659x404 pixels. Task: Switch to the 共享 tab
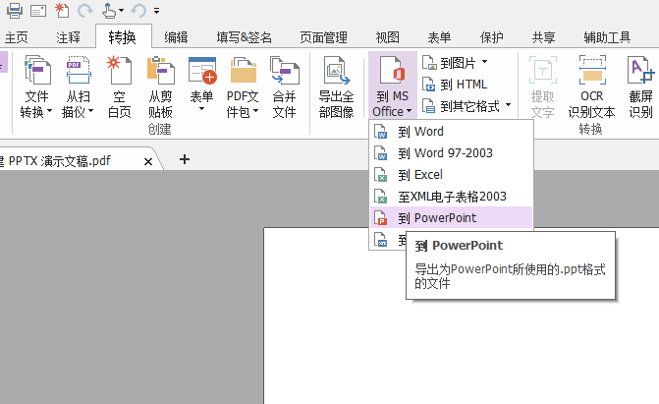pos(544,38)
